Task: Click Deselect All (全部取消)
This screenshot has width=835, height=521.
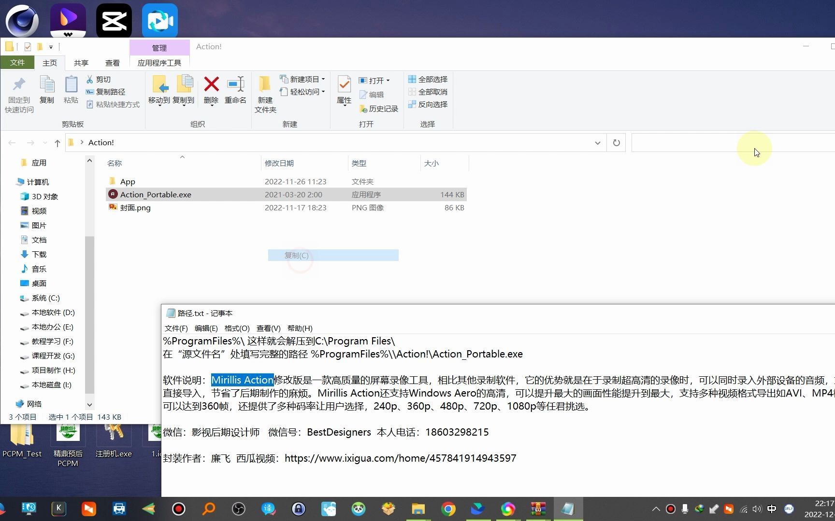Action: coord(428,92)
